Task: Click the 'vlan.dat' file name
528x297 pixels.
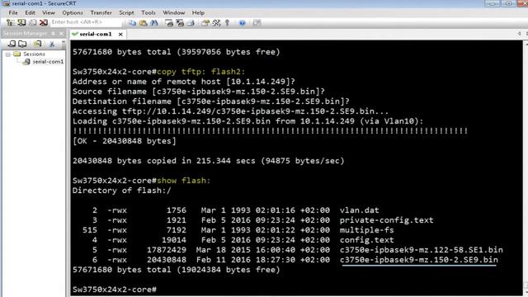Action: tap(360, 210)
